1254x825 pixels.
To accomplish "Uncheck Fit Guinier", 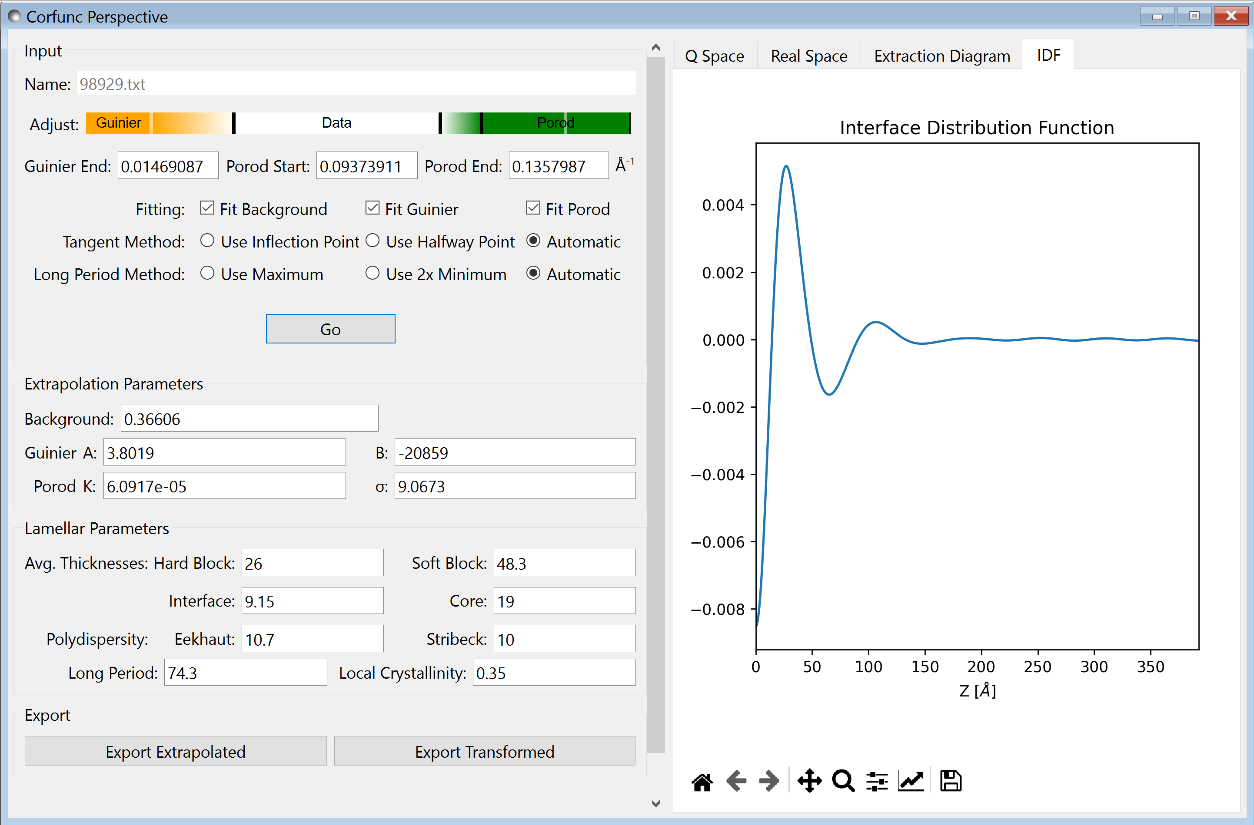I will (372, 208).
